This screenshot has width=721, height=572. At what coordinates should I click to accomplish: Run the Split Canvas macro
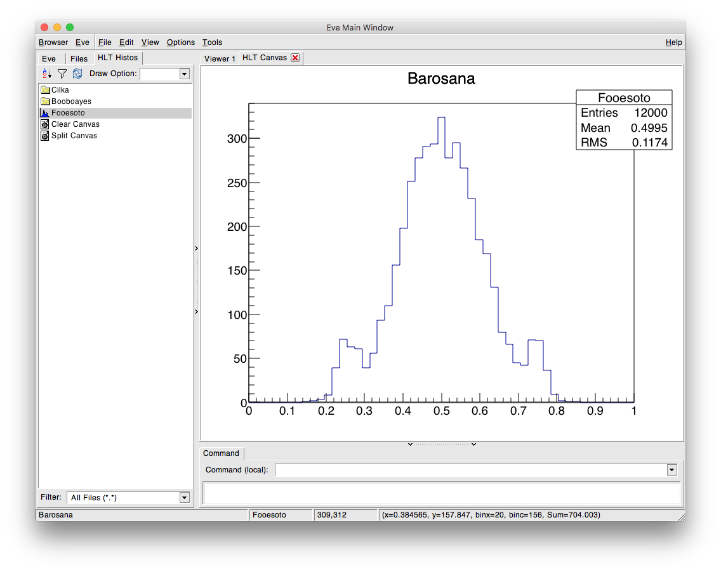tap(45, 136)
